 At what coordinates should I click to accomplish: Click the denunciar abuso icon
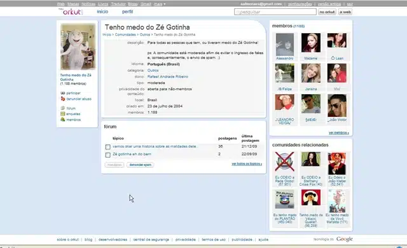62,99
